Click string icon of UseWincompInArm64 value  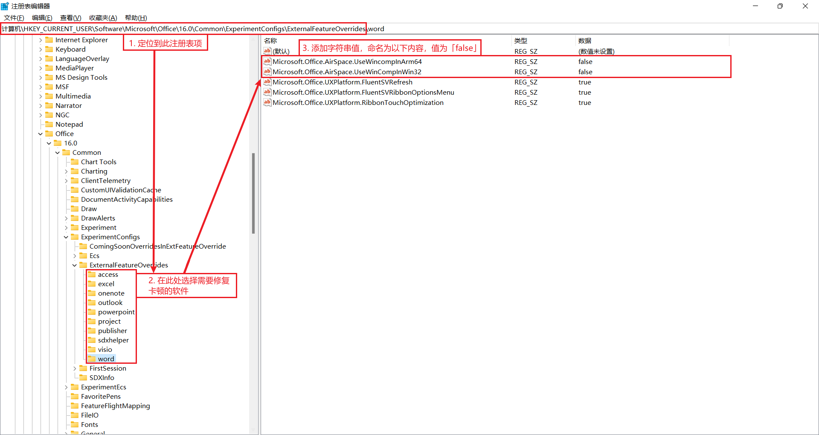point(267,61)
